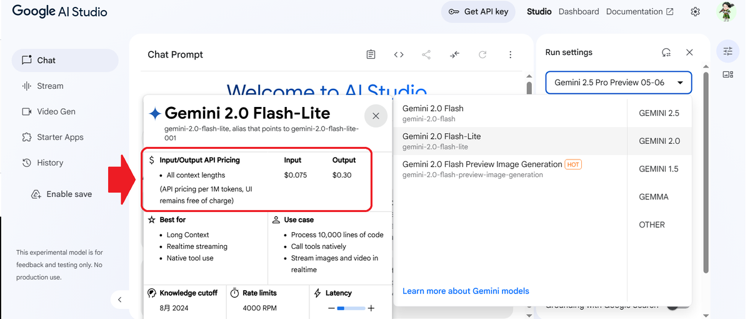Click the Best for star icon
This screenshot has height=319, width=750.
pyautogui.click(x=152, y=220)
